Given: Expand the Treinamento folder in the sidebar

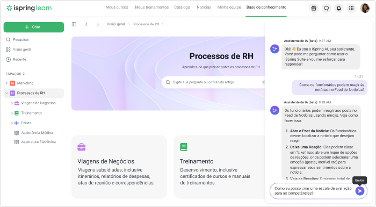Looking at the screenshot, I should point(12,113).
